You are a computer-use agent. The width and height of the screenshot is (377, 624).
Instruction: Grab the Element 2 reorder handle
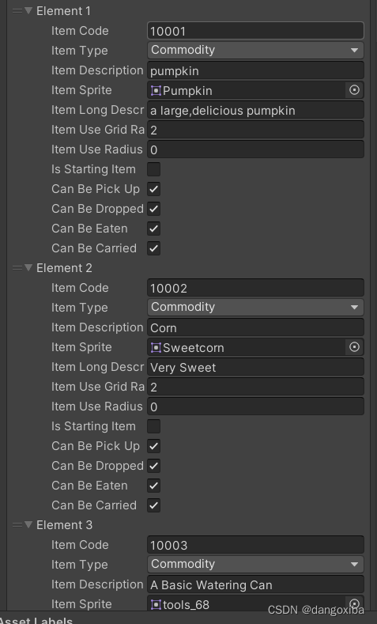click(x=17, y=268)
